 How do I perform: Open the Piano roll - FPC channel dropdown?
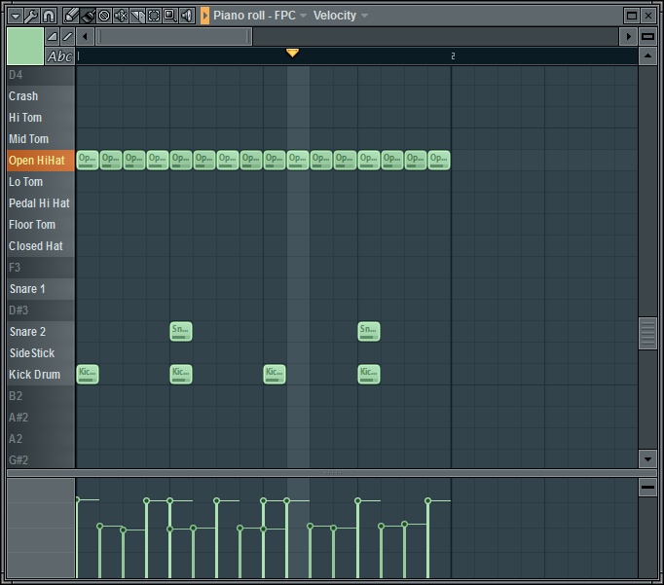(260, 16)
